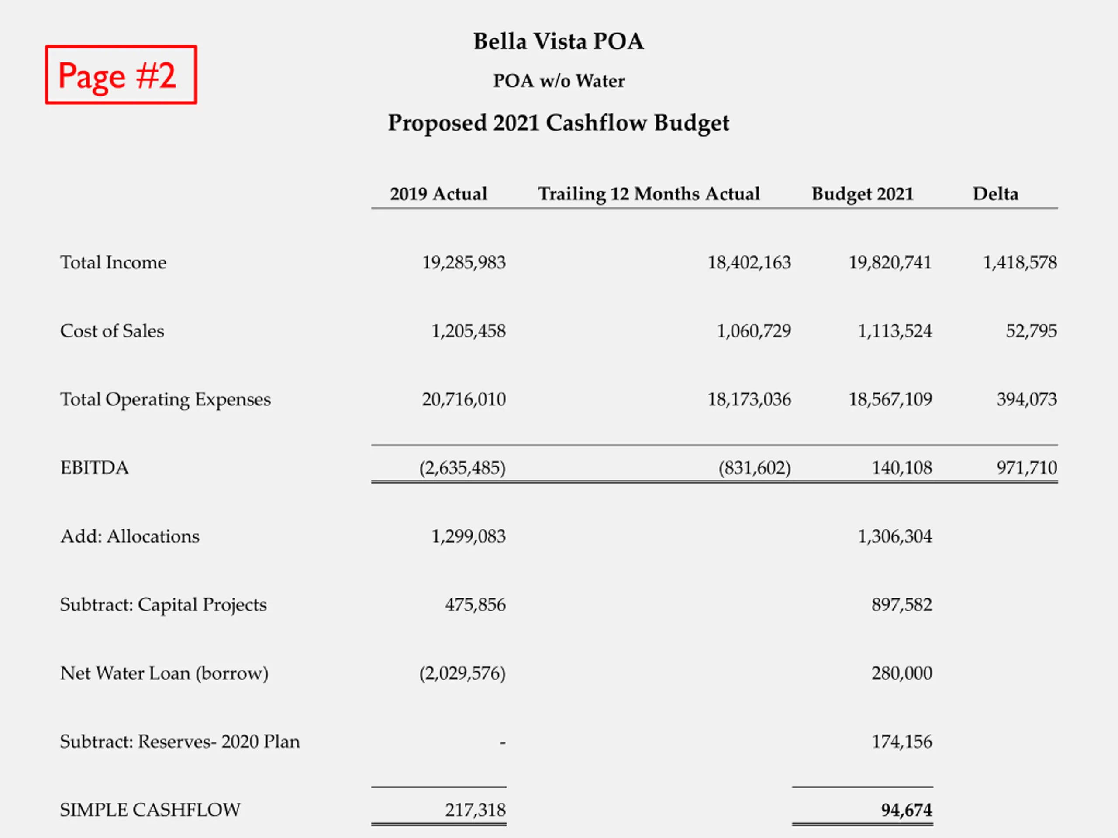
Task: Select the (2,635,485) EBITDA value
Action: [x=462, y=468]
